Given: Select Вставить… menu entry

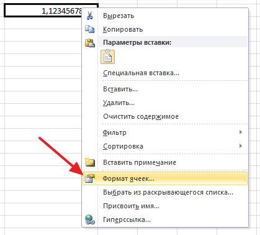Looking at the screenshot, I should (x=165, y=89).
